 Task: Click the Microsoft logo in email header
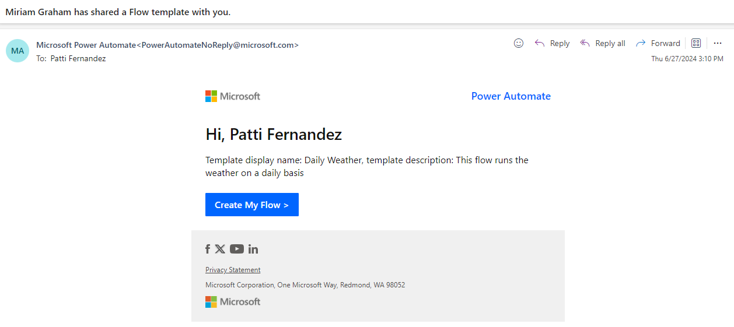pos(233,96)
